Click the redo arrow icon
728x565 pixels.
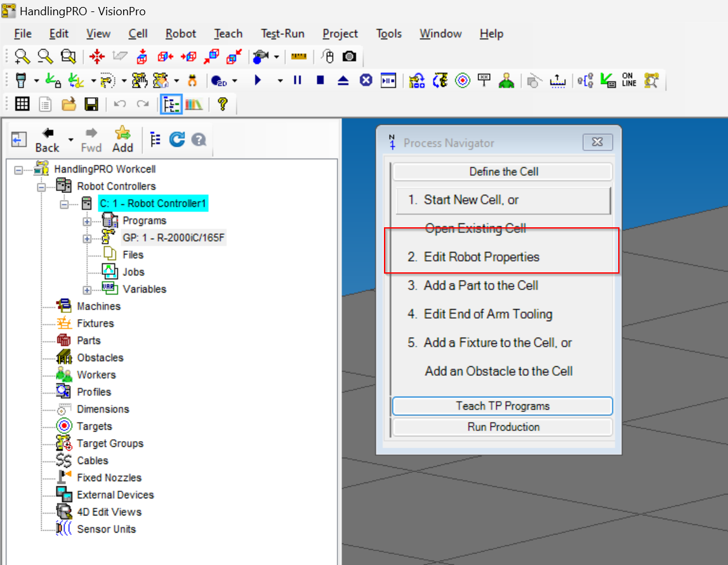pyautogui.click(x=143, y=104)
